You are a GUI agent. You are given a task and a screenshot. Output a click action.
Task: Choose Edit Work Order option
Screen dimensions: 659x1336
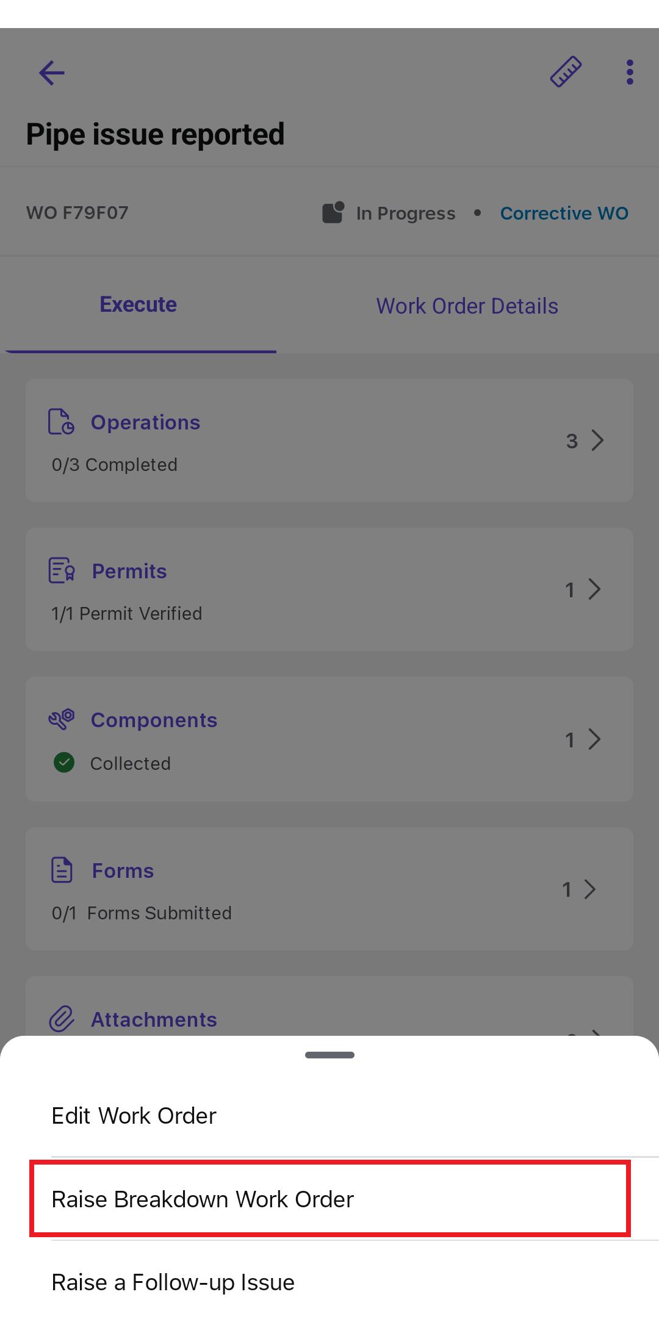tap(134, 1116)
